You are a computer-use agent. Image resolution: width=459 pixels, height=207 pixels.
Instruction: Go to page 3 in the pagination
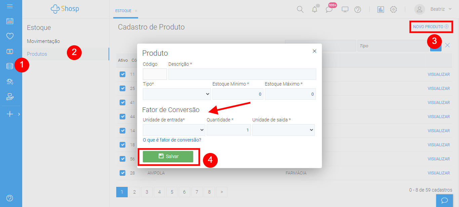pyautogui.click(x=147, y=192)
